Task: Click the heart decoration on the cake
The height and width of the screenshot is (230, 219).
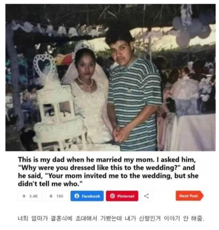Action: coord(44,66)
